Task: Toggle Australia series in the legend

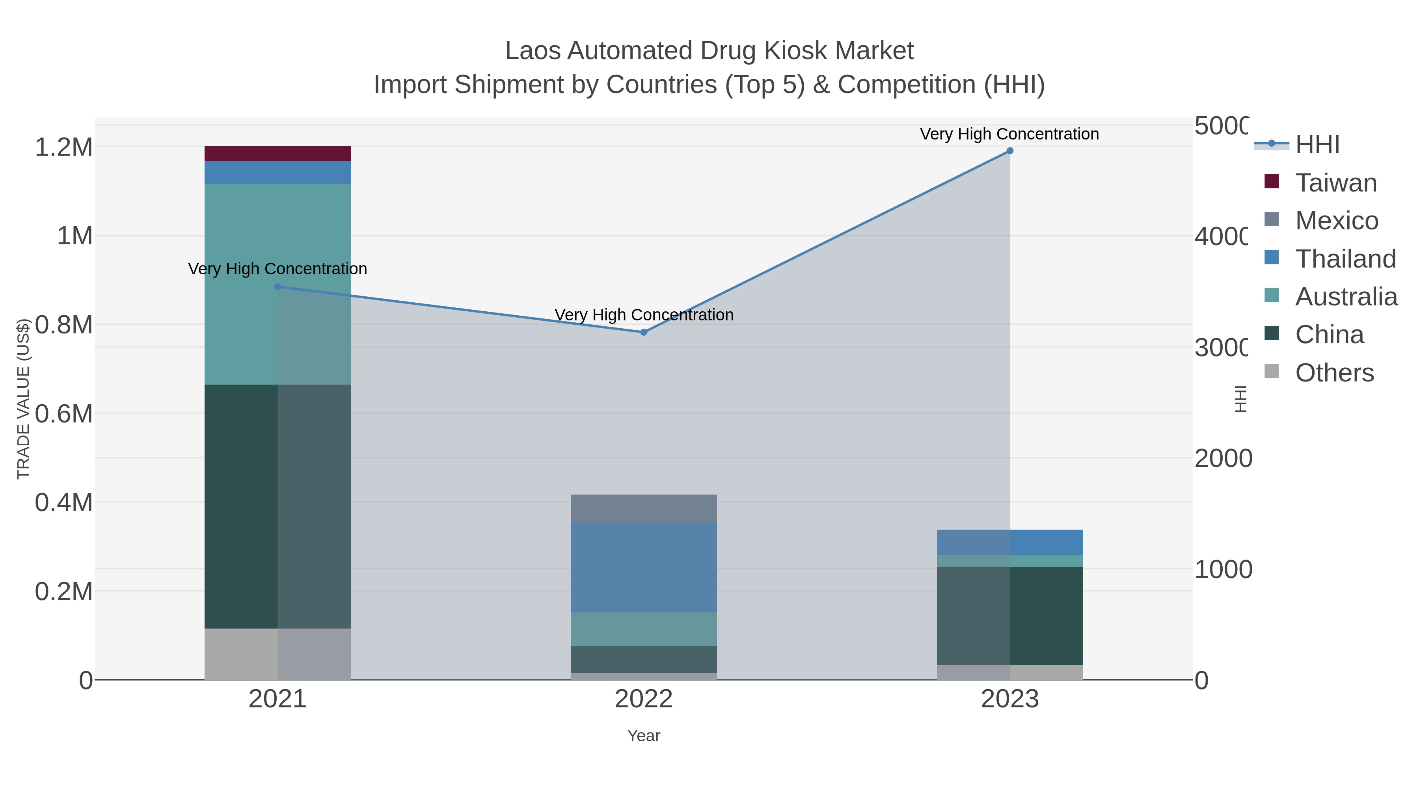Action: coord(1331,297)
